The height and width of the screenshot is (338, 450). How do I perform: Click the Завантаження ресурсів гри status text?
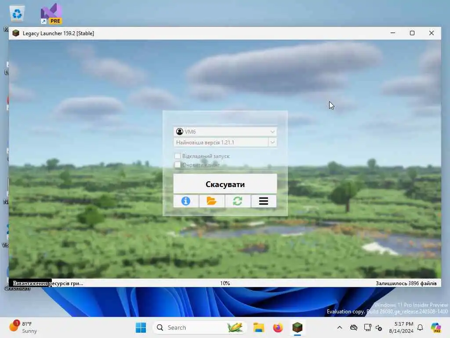(x=48, y=283)
